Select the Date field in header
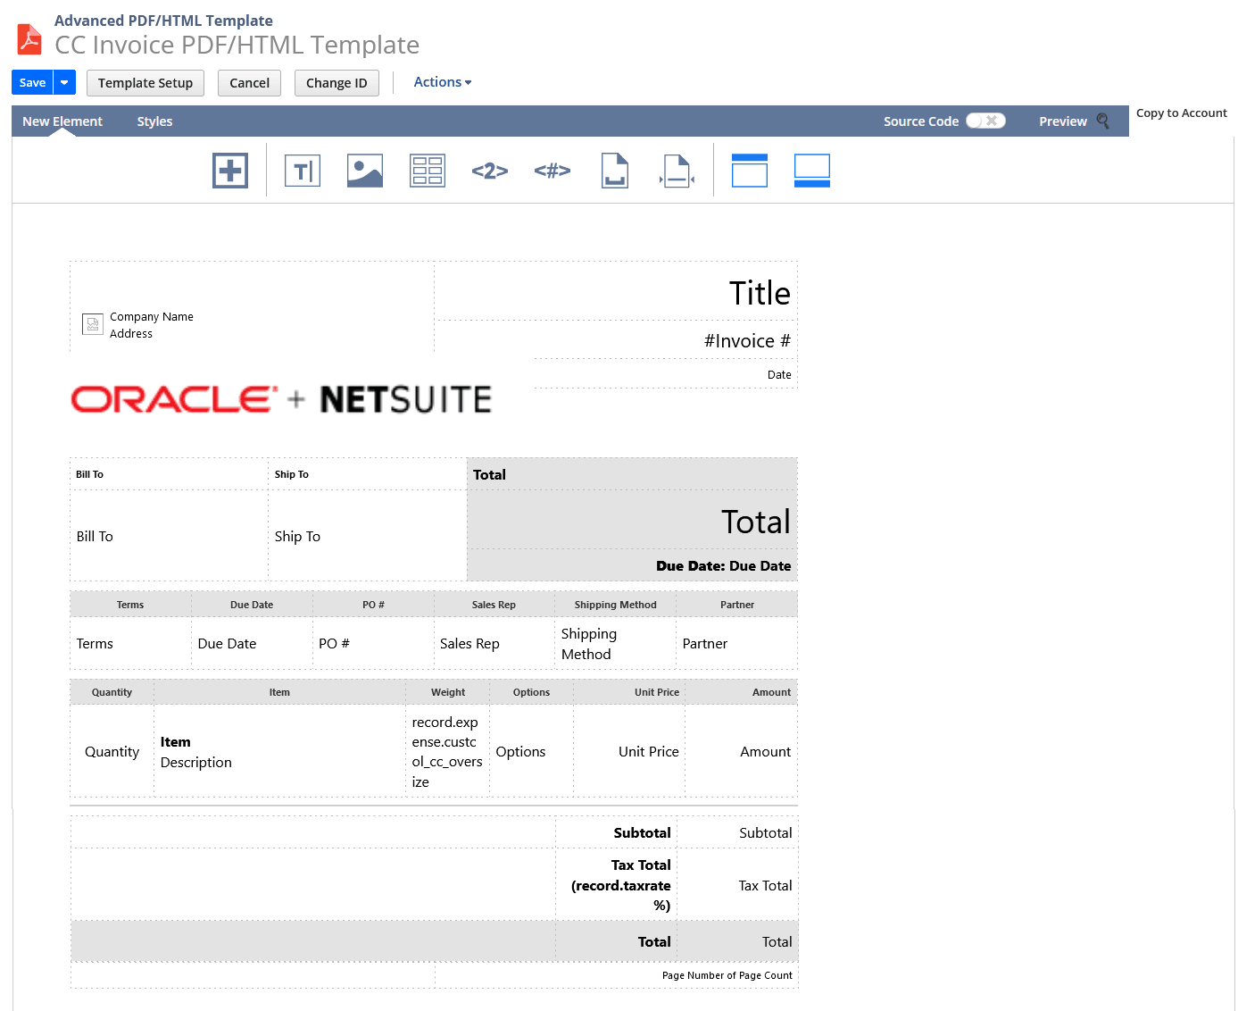The image size is (1238, 1011). click(x=779, y=375)
